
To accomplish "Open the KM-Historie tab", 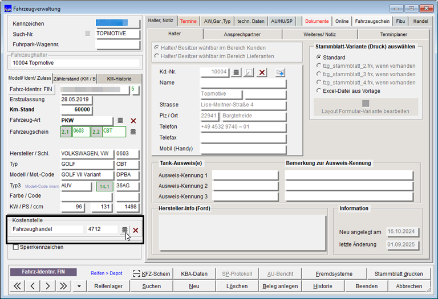I will point(119,79).
